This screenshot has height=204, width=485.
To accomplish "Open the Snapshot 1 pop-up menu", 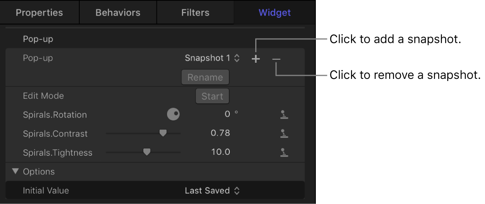I will (212, 58).
